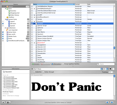Expand the Soutane family
The width and height of the screenshot is (117, 105).
[x=35, y=21]
